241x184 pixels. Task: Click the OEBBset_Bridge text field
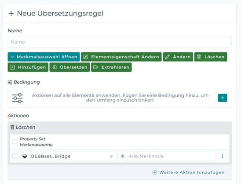click(x=69, y=156)
